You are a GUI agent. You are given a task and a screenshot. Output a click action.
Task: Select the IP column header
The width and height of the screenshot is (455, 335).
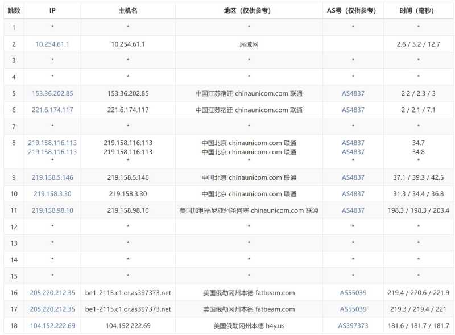coord(52,10)
